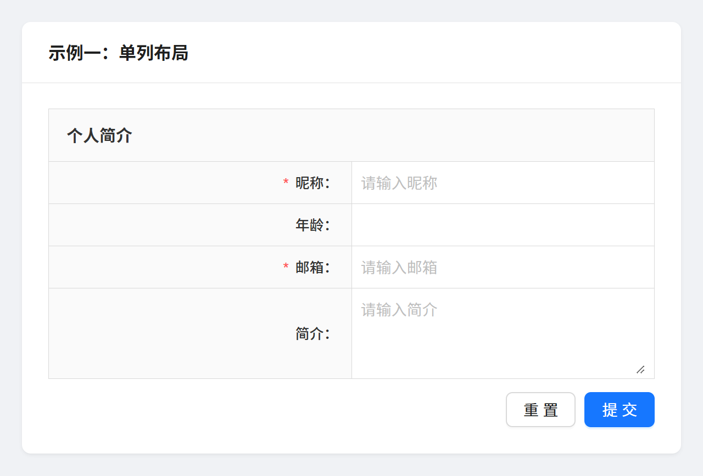Submit the form with 提交 button

(619, 410)
